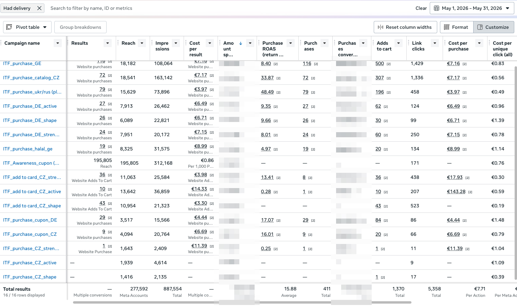517x307 pixels.
Task: Open the Reach column dropdown arrow
Action: click(142, 43)
